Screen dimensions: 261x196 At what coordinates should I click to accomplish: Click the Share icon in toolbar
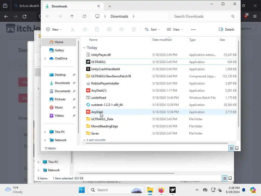point(122,30)
